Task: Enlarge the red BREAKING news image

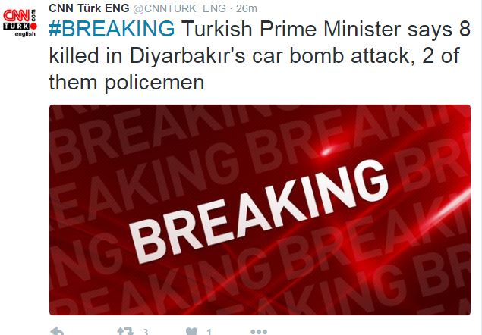Action: tap(260, 210)
